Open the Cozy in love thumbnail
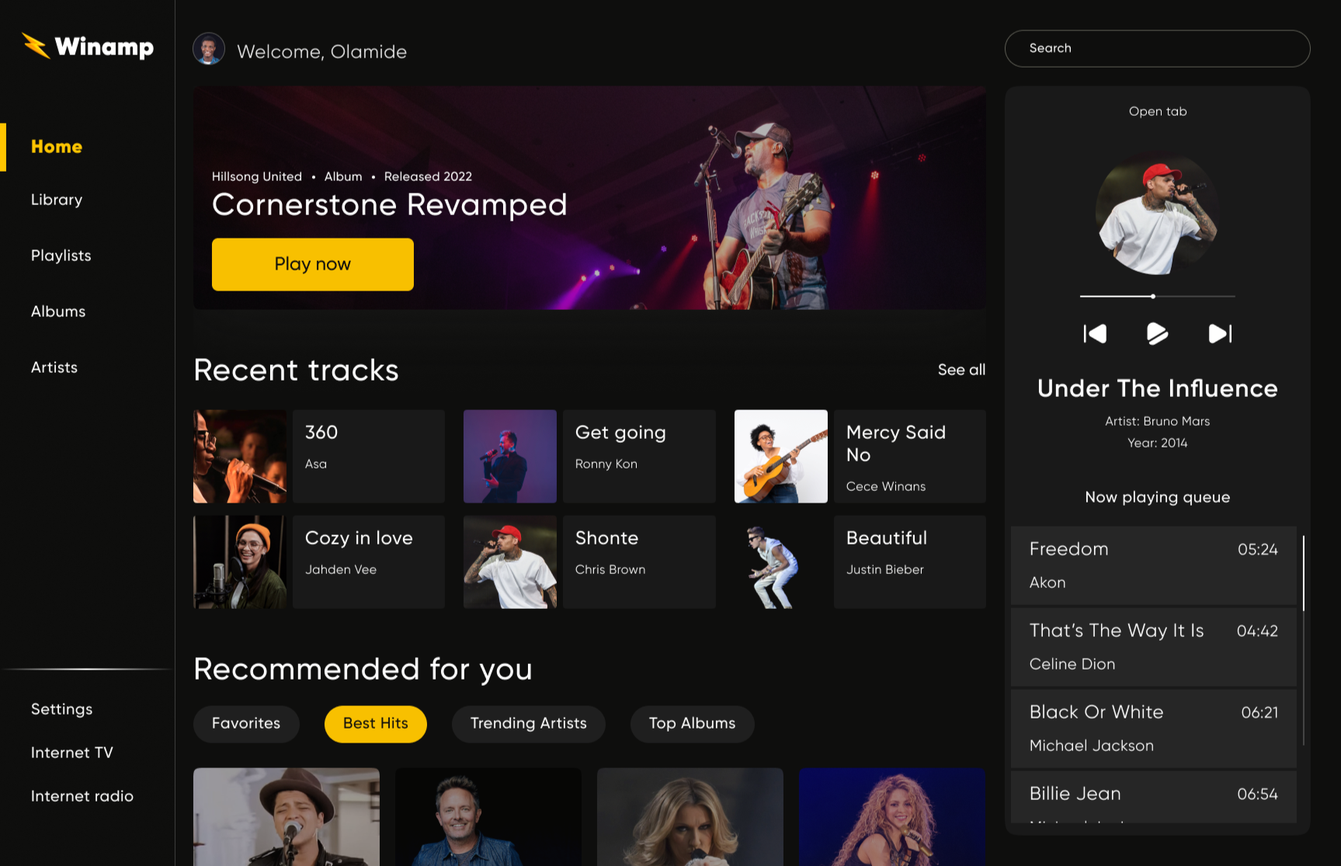The height and width of the screenshot is (866, 1341). click(240, 562)
